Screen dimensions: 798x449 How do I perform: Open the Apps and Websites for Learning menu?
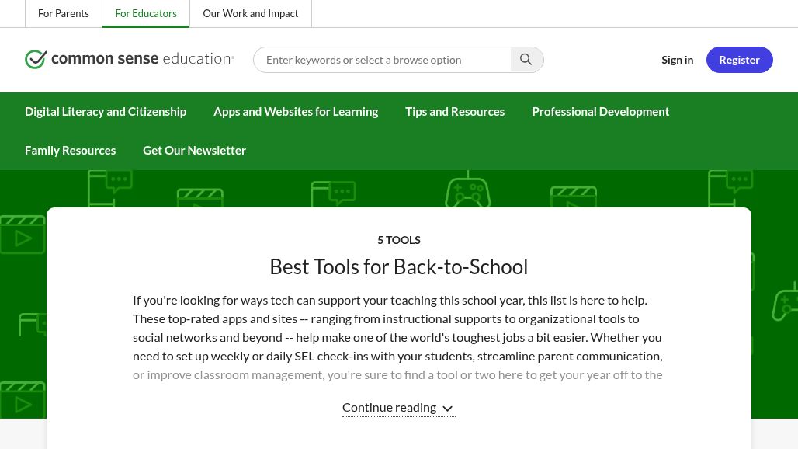coord(296,111)
